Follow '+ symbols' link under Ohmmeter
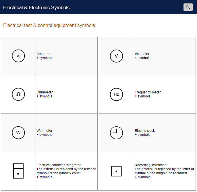This screenshot has width=197, height=192. pos(44,96)
